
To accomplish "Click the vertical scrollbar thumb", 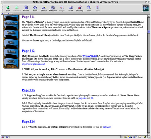I will pos(149,32).
